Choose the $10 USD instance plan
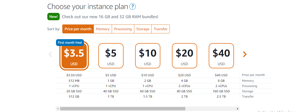Image resolution: width=296 pixels, height=112 pixels. click(x=147, y=56)
